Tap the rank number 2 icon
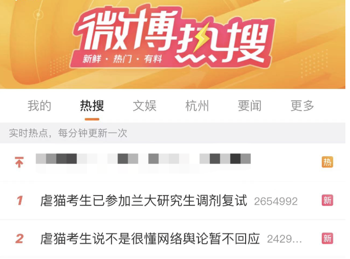 [19, 239]
